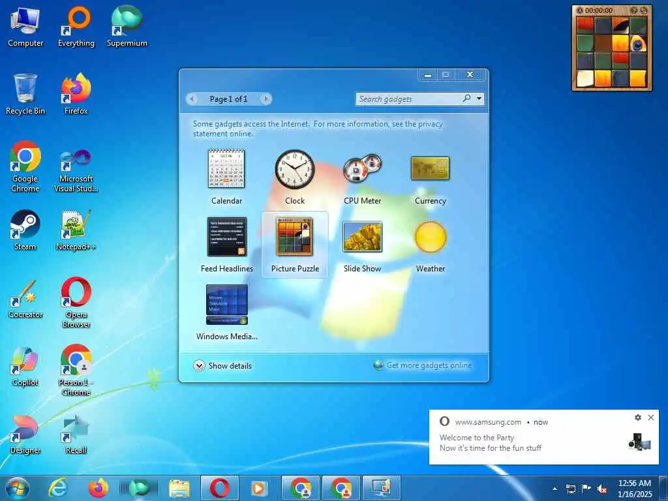The height and width of the screenshot is (501, 668).
Task: Select the Copilot desktop shortcut
Action: point(25,366)
